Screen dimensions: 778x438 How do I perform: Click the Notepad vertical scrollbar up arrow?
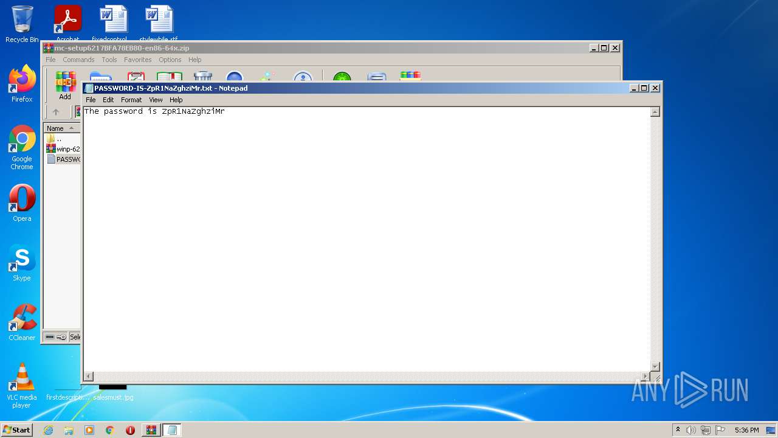655,112
